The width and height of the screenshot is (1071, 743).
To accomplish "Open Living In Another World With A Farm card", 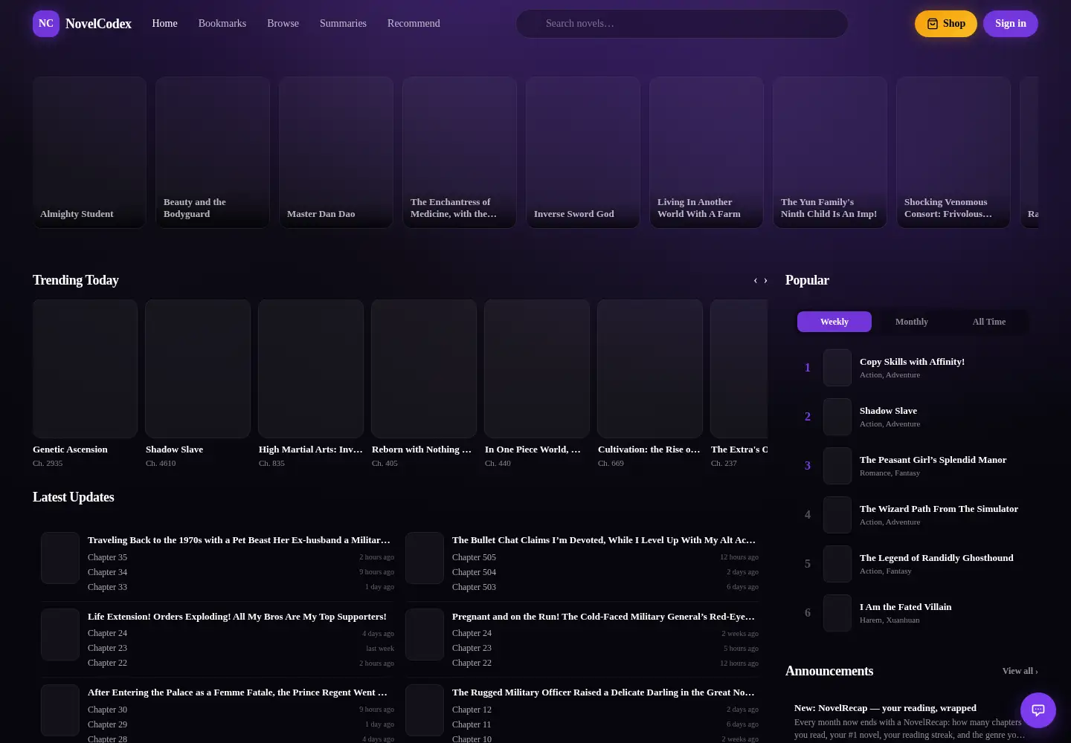I will (707, 152).
